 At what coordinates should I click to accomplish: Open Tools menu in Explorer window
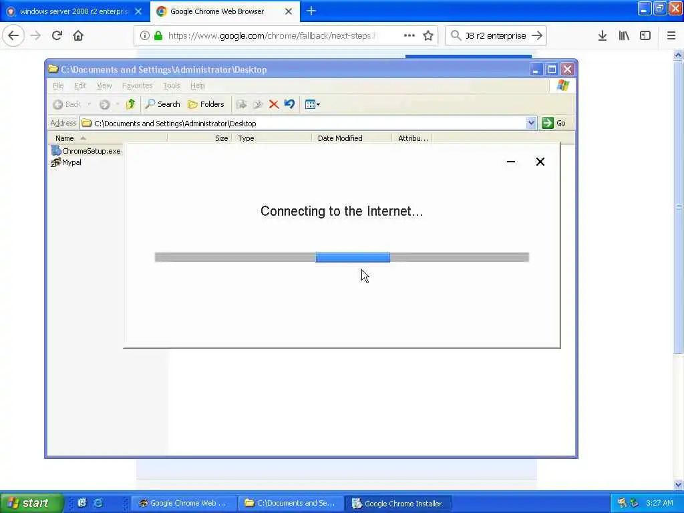pyautogui.click(x=172, y=86)
